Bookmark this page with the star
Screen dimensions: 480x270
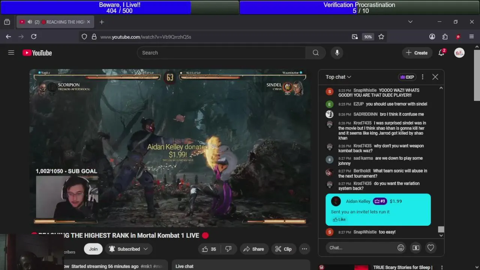[x=381, y=37]
